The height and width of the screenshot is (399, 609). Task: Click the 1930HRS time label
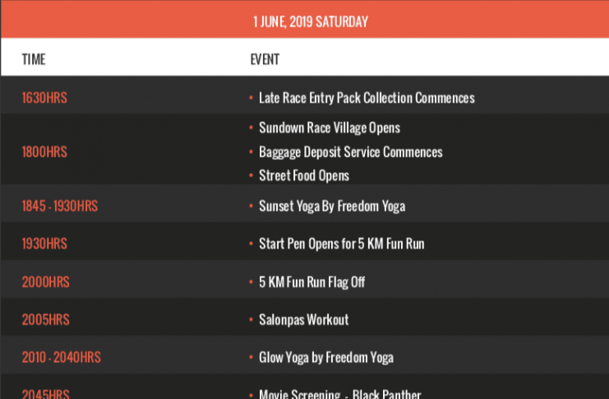pos(44,244)
